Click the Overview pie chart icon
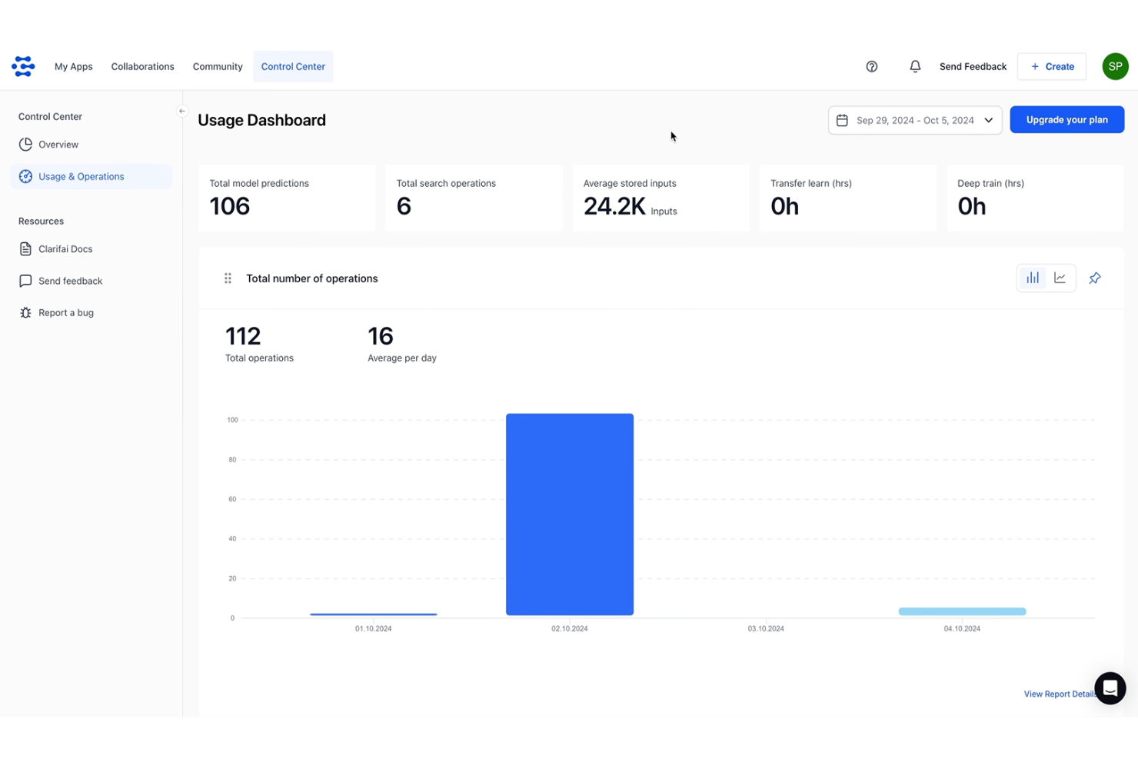The width and height of the screenshot is (1138, 759). [25, 144]
